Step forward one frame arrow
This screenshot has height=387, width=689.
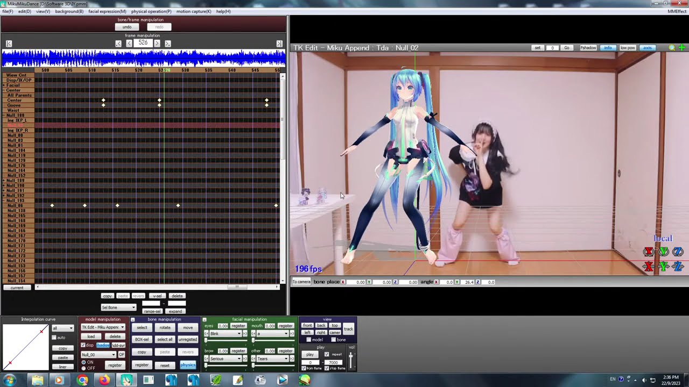click(x=157, y=44)
